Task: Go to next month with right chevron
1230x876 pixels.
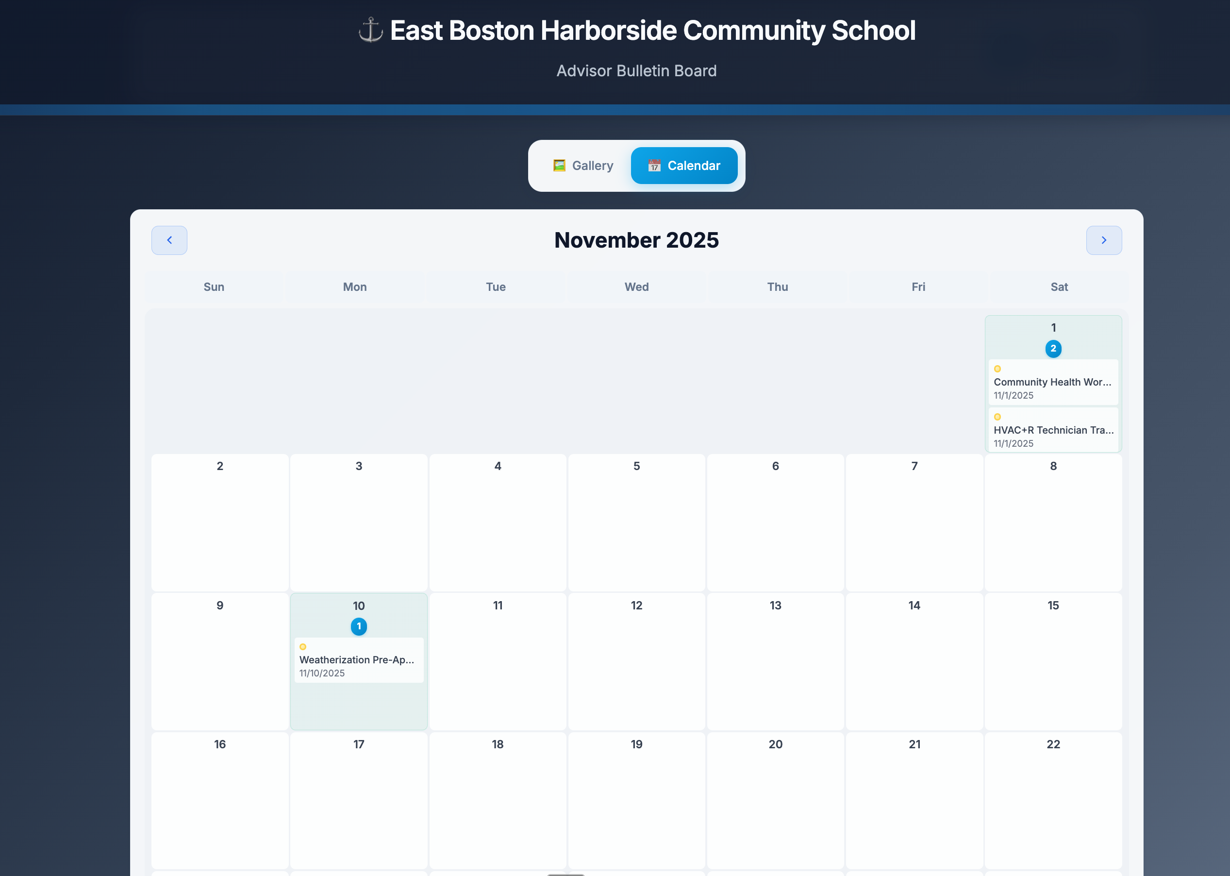Action: click(x=1104, y=240)
